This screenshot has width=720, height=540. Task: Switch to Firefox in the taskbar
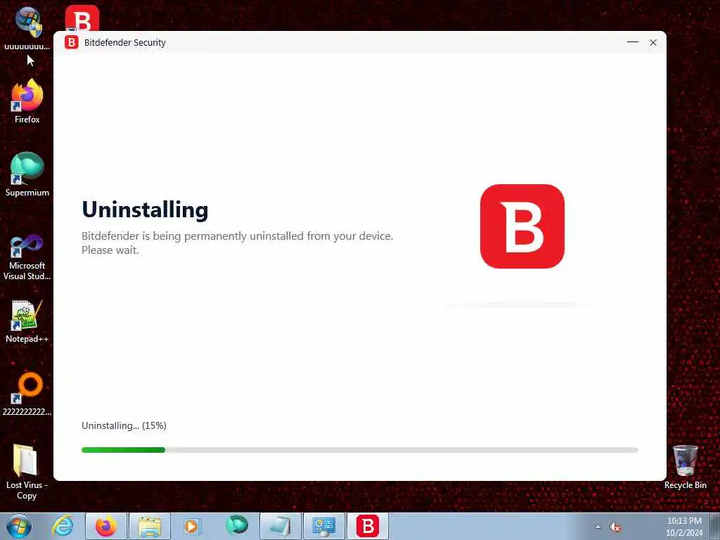pyautogui.click(x=106, y=526)
